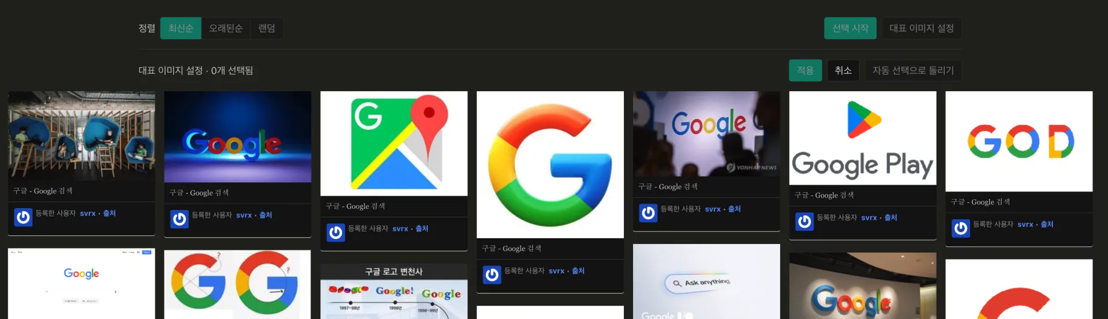Screen dimensions: 1108x319
Task: Select the Yonhap News Google sign photo
Action: [706, 134]
